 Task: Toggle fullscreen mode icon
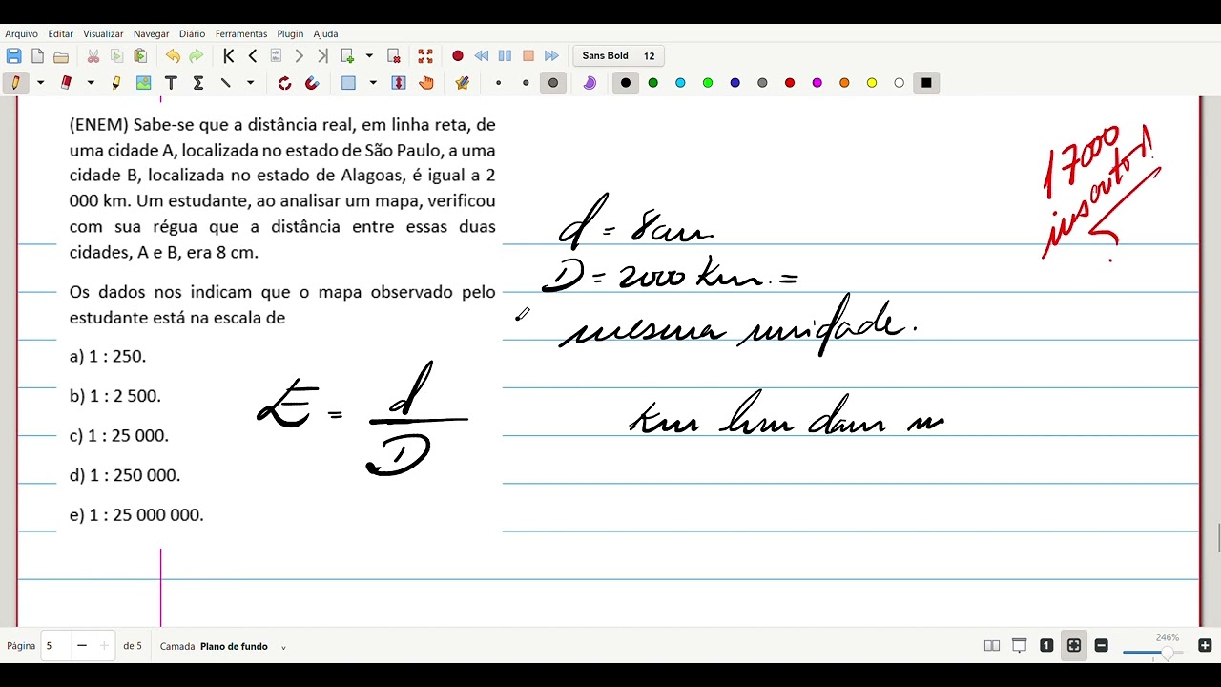click(x=425, y=56)
